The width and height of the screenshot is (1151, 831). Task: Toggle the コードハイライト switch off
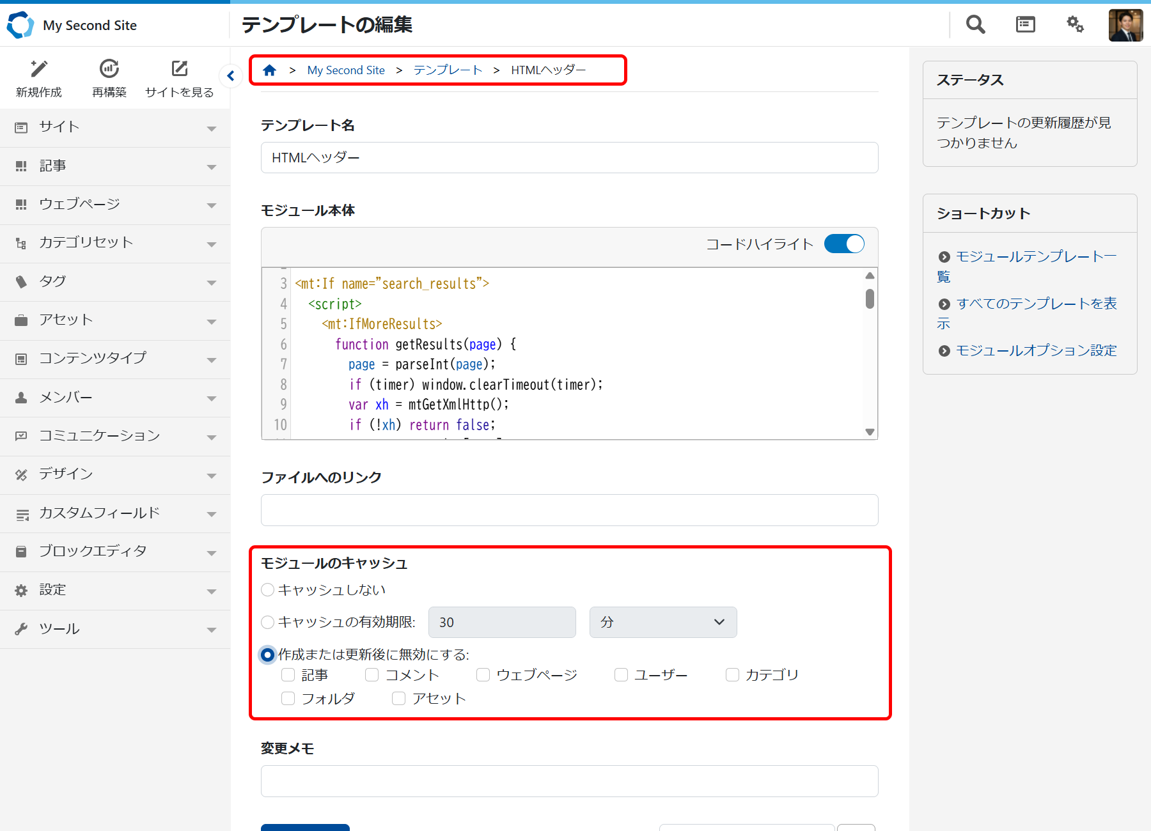[x=844, y=244]
